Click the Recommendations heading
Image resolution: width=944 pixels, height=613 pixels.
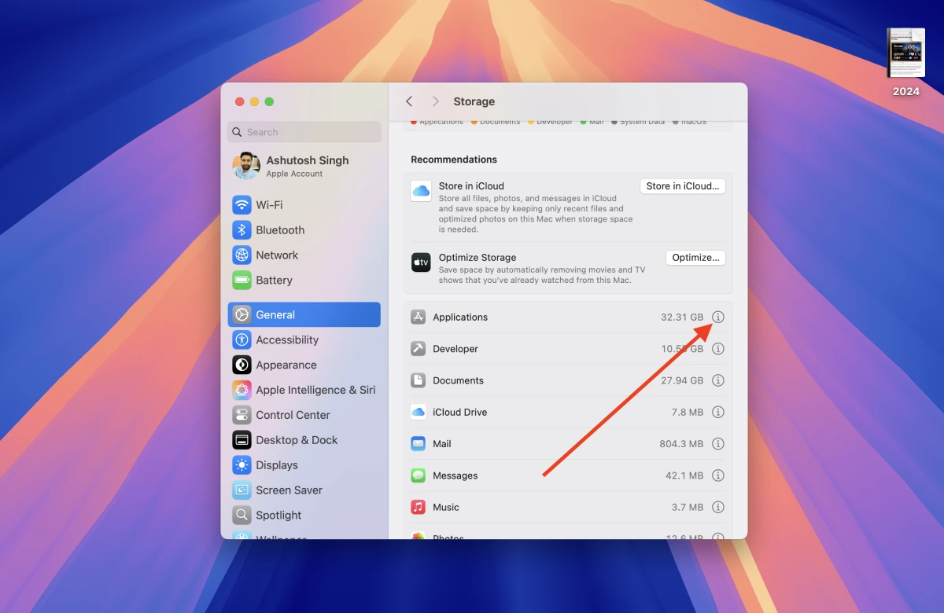[454, 160]
